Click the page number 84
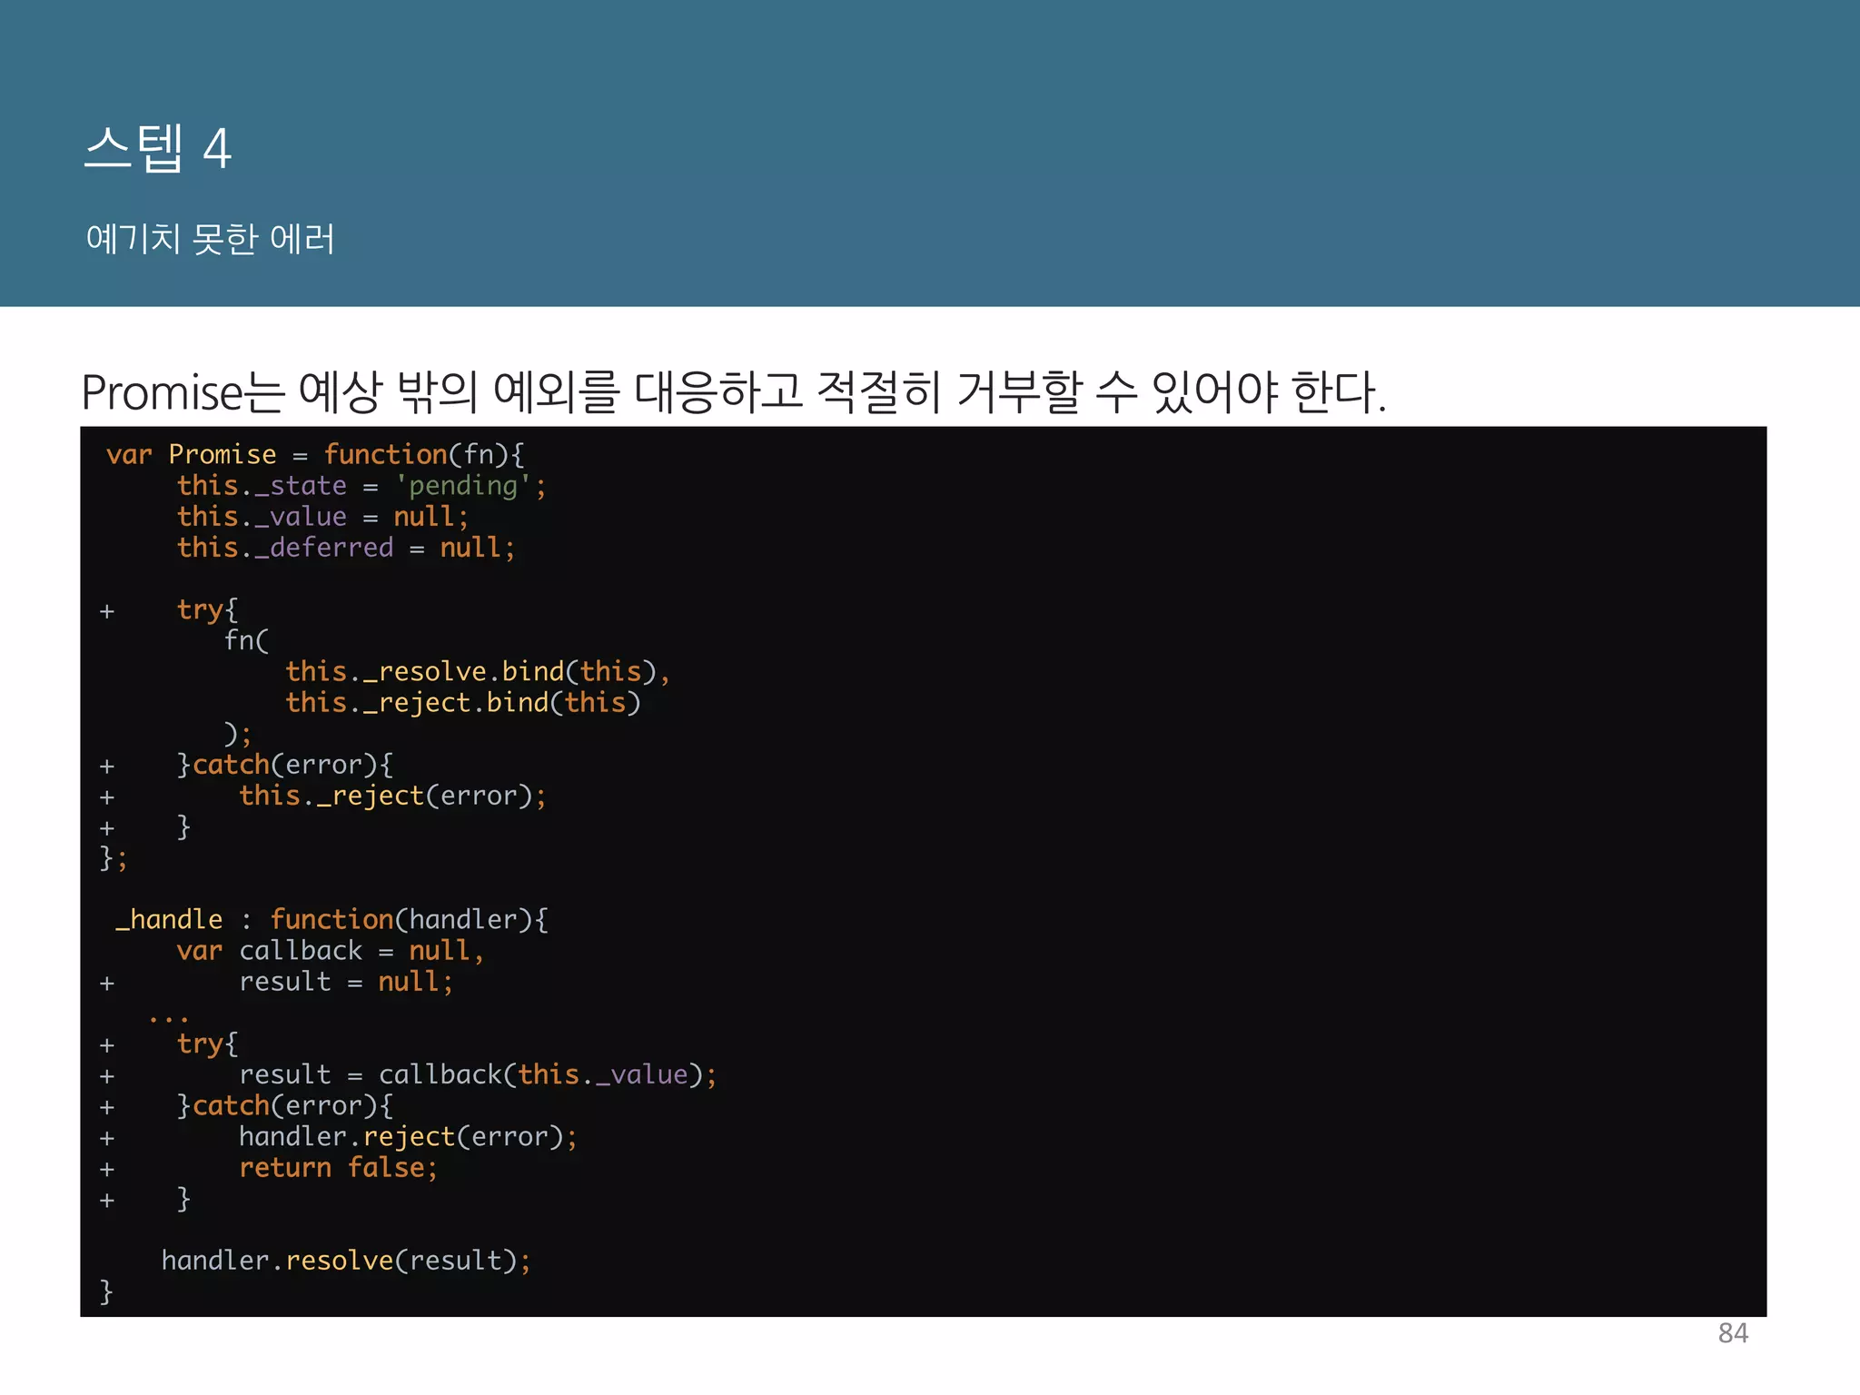This screenshot has width=1860, height=1395. tap(1733, 1333)
